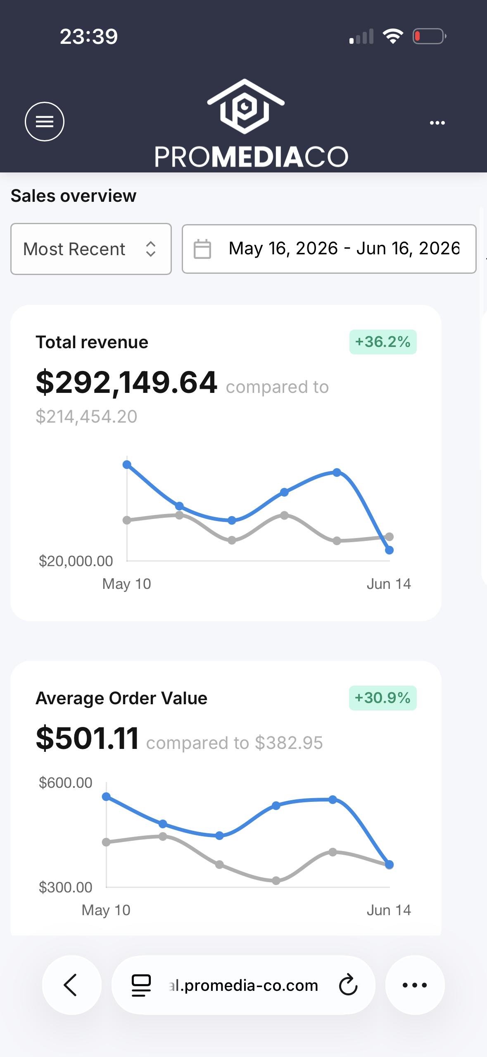Tap the 23:39 clock

[89, 36]
